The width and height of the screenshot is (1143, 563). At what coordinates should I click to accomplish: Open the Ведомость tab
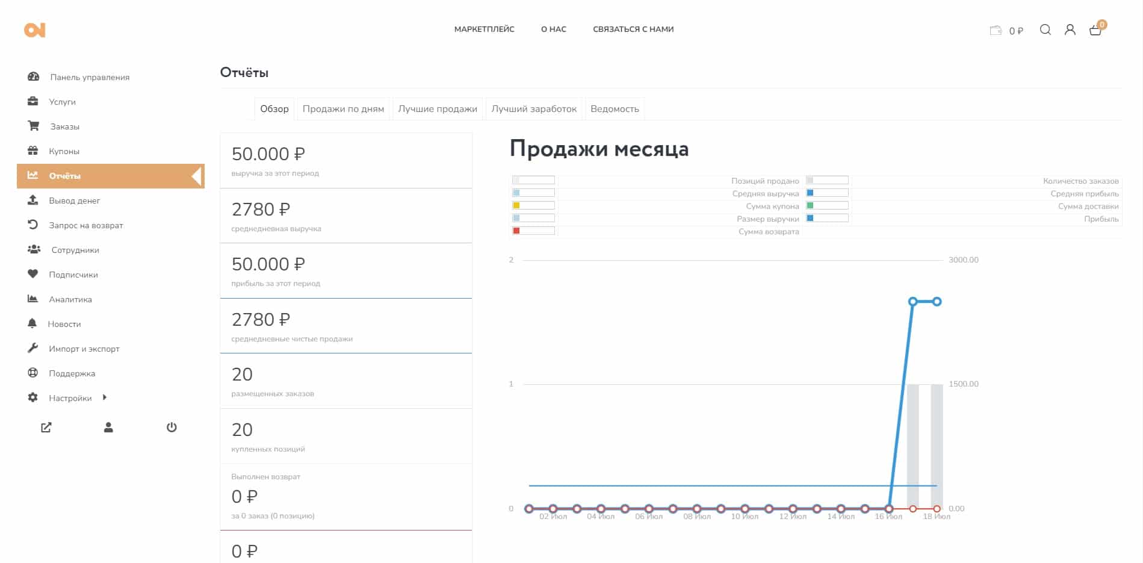tap(615, 109)
